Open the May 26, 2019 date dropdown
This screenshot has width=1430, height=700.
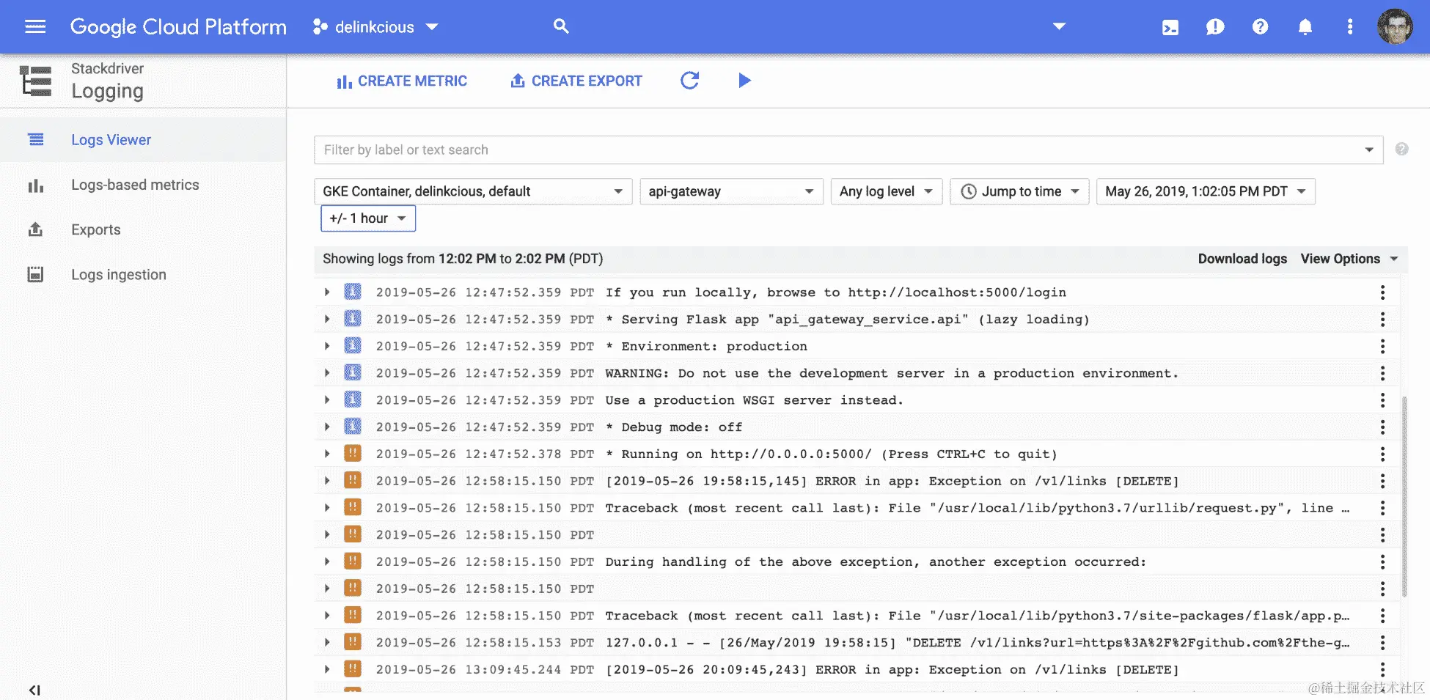pyautogui.click(x=1206, y=191)
